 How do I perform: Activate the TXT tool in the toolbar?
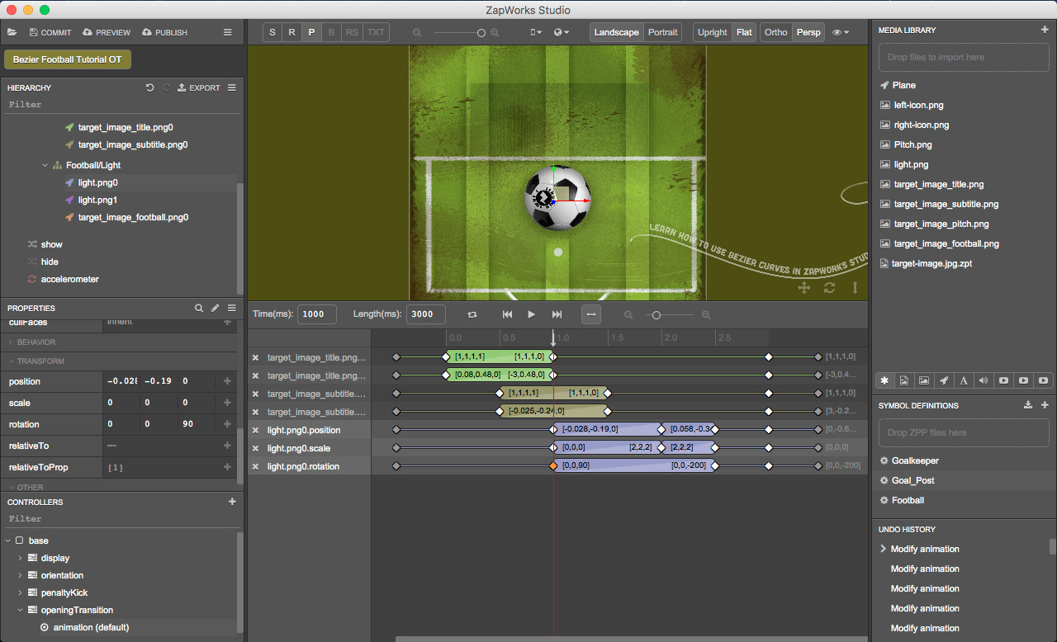[376, 31]
